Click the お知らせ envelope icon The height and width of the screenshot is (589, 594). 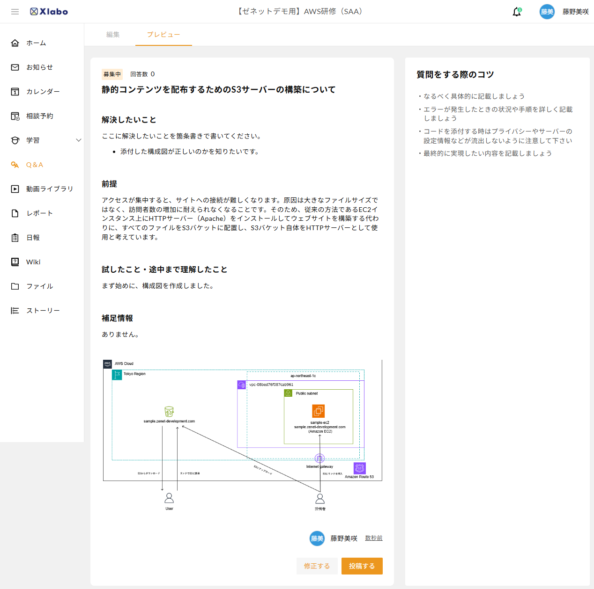15,67
